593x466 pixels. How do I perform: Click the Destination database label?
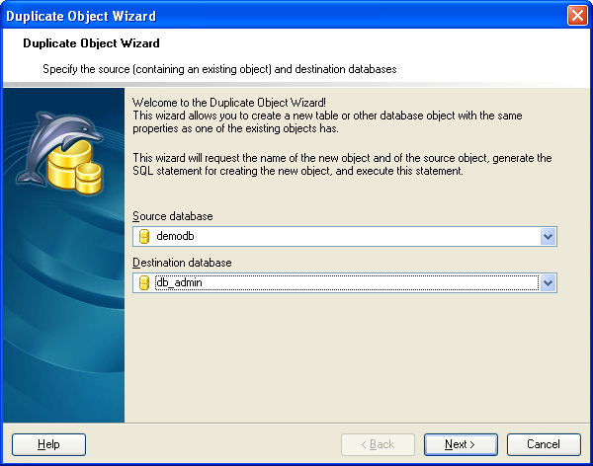pos(182,263)
